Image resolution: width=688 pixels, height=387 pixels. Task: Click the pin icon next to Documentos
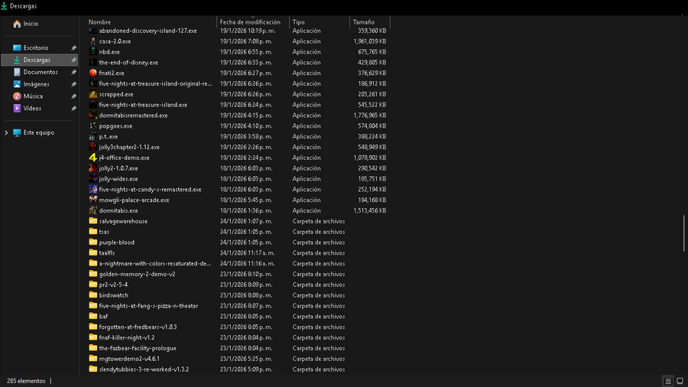point(73,72)
